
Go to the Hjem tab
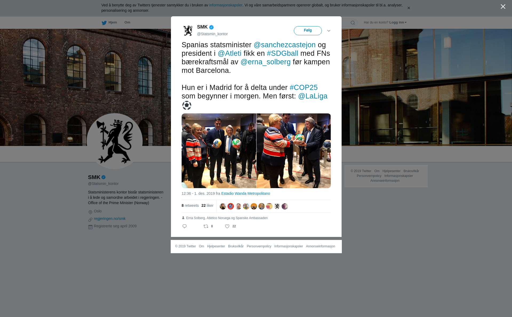(x=109, y=22)
